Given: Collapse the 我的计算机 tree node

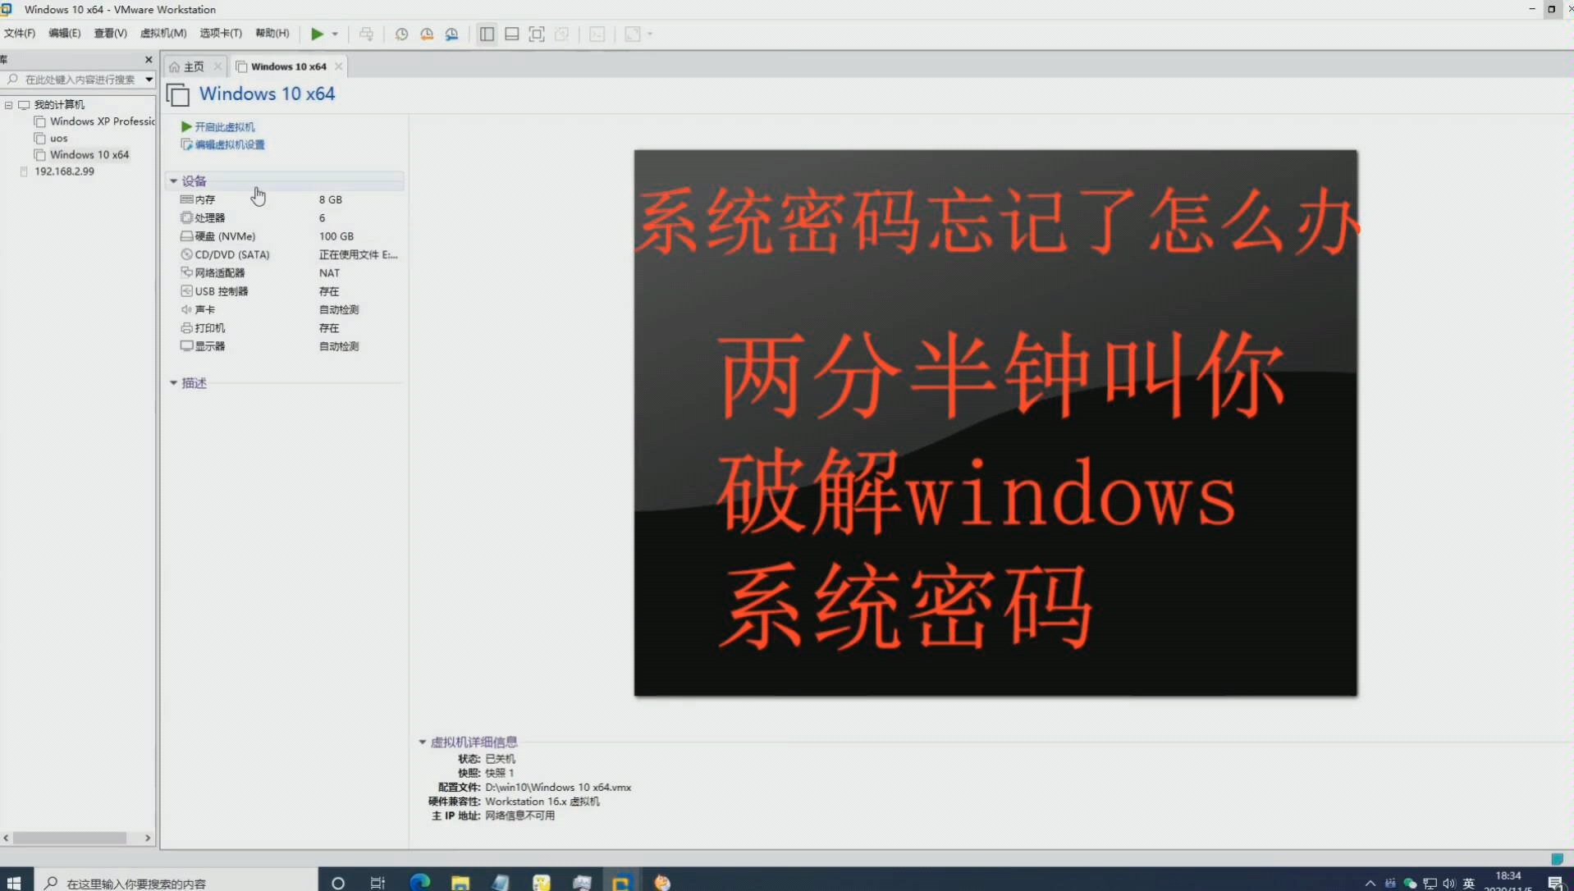Looking at the screenshot, I should [x=9, y=105].
